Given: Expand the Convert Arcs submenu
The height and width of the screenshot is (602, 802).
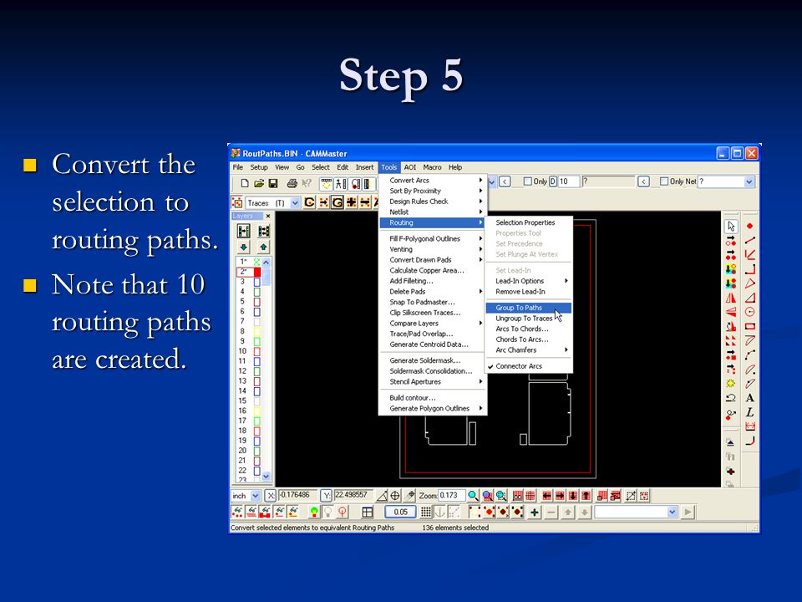Looking at the screenshot, I should pos(433,181).
